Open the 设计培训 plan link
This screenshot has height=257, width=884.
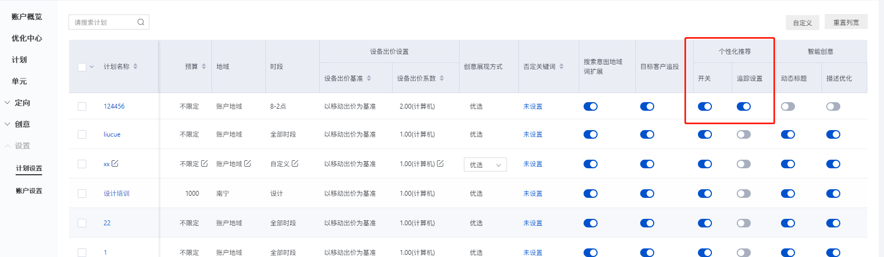point(117,194)
